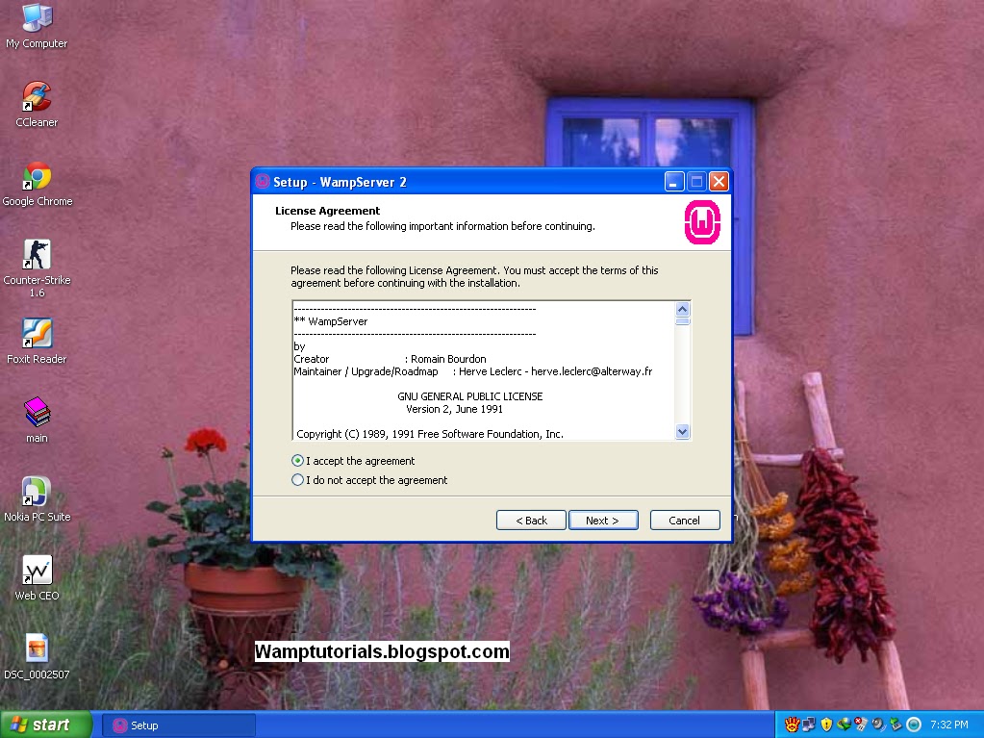Select 'I do not accept the agreement' option
This screenshot has height=738, width=984.
click(x=297, y=480)
